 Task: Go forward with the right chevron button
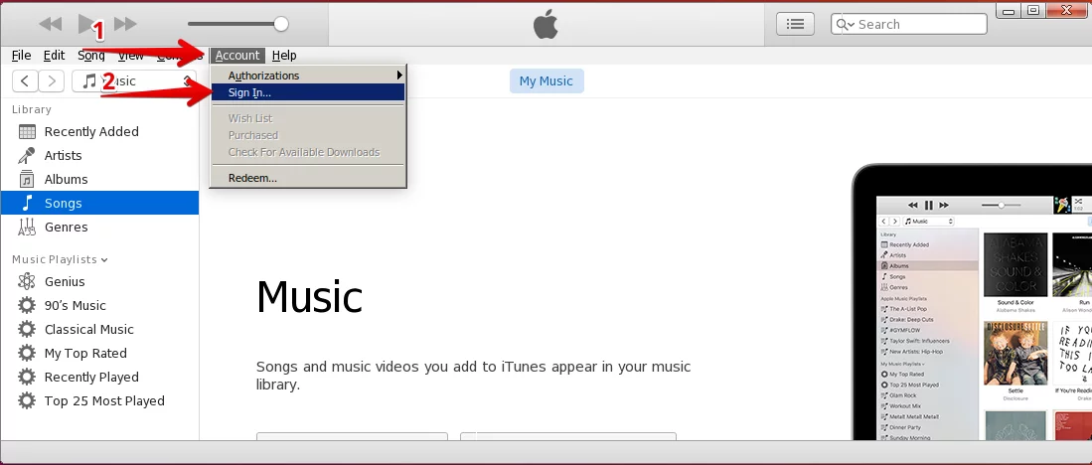(52, 80)
